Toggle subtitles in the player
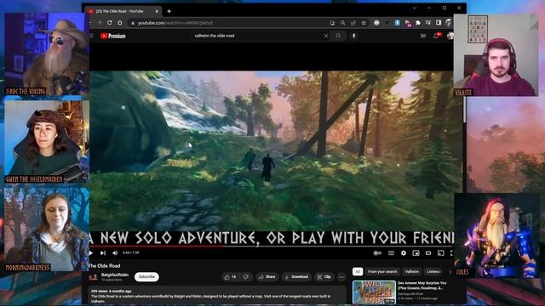Image resolution: width=545 pixels, height=306 pixels. (x=391, y=253)
